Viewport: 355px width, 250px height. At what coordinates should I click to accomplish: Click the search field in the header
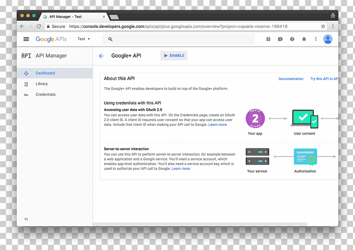tap(178, 39)
